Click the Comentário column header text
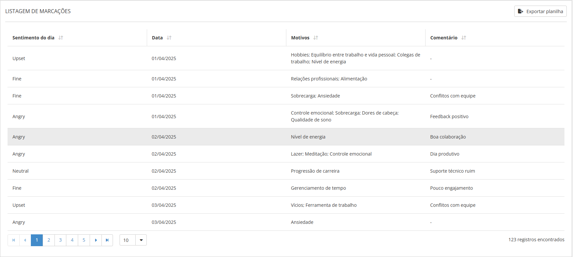573x257 pixels. 444,38
